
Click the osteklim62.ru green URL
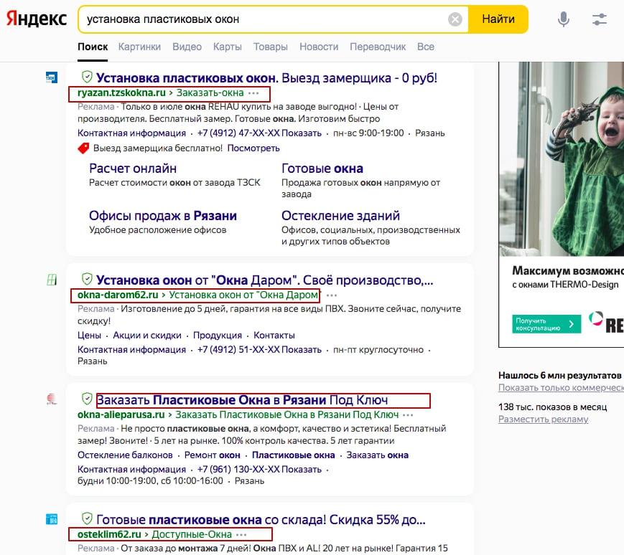click(109, 534)
